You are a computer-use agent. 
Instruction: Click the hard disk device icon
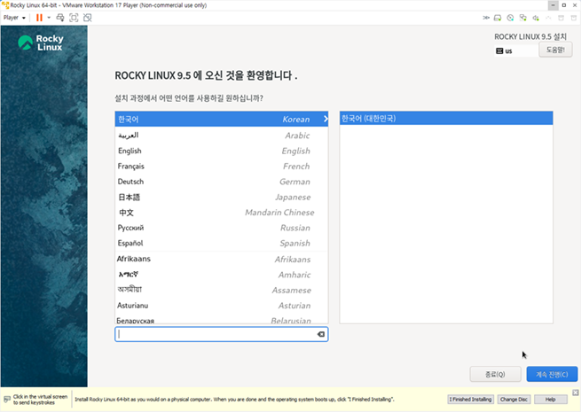coord(498,18)
